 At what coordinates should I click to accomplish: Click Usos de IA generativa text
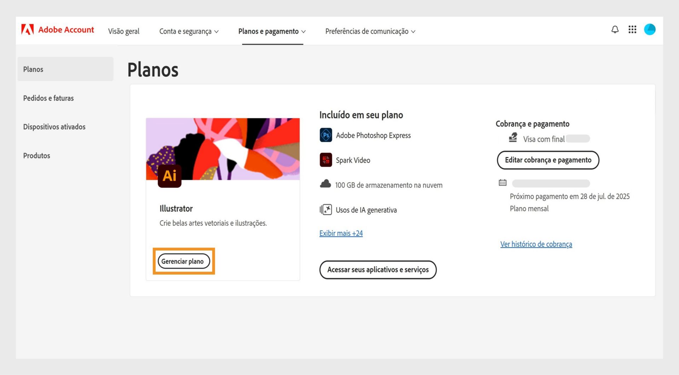pos(366,210)
